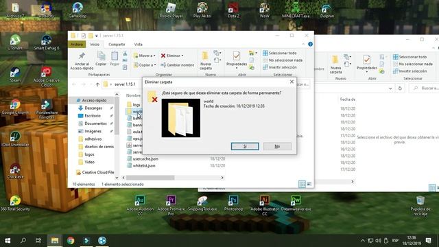Open Escritorio in navigation pane
This screenshot has height=247, width=439.
point(93,116)
